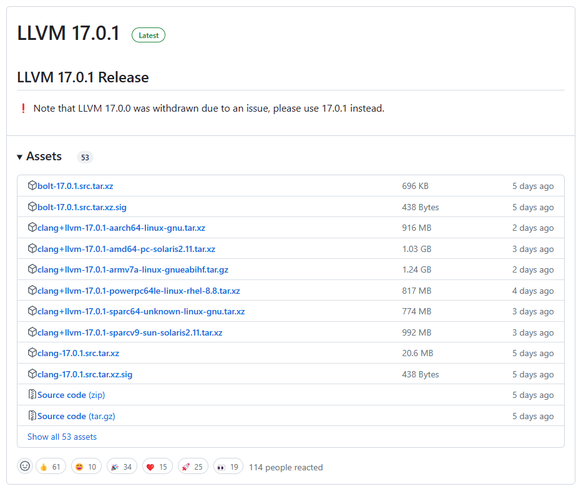Click package icon beside armv7a-linux-gnueabihf tarball

tap(32, 269)
